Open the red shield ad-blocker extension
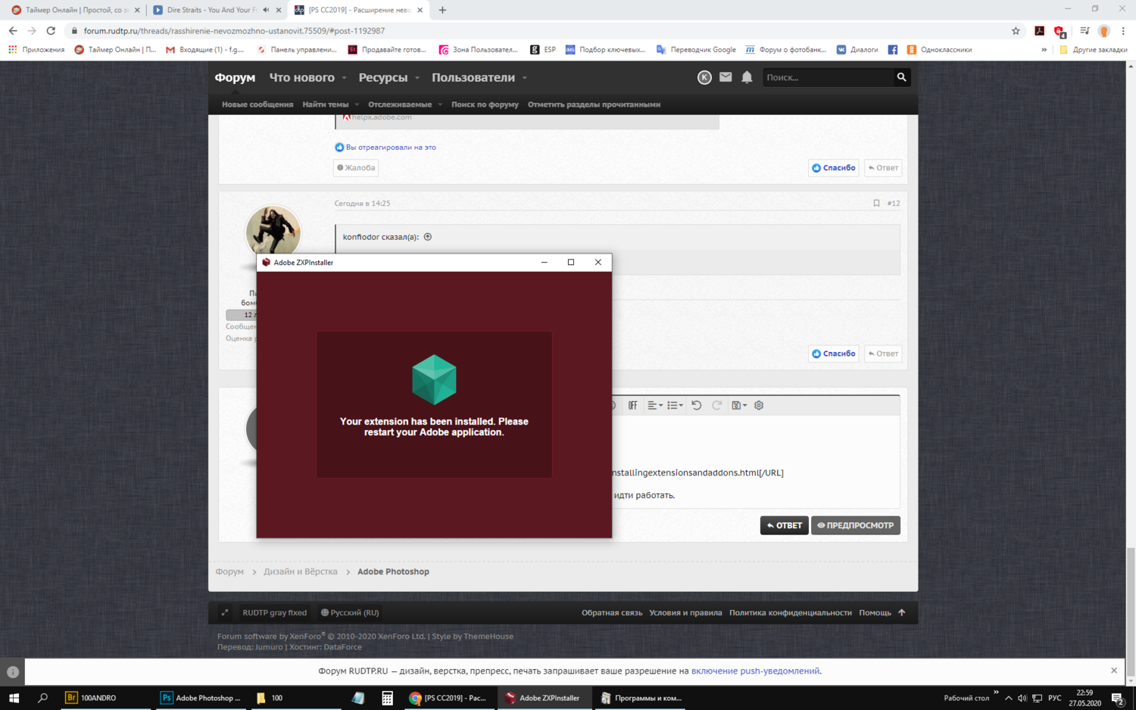 (1060, 31)
